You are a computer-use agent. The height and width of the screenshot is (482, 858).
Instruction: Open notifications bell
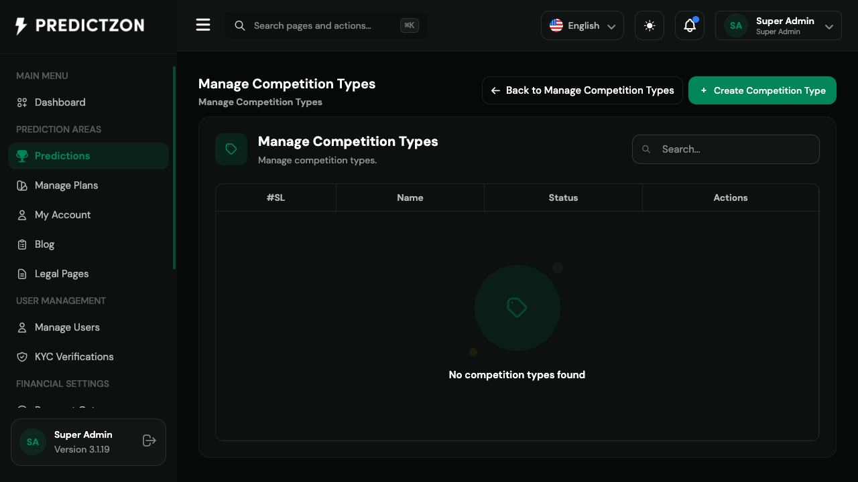tap(690, 25)
